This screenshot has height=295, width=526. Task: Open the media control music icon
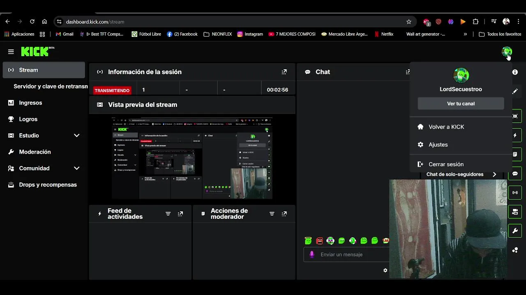tap(494, 22)
